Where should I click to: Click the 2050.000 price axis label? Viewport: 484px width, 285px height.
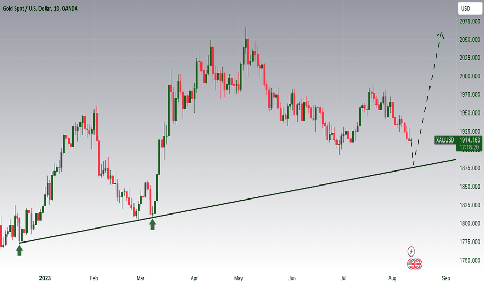[469, 40]
